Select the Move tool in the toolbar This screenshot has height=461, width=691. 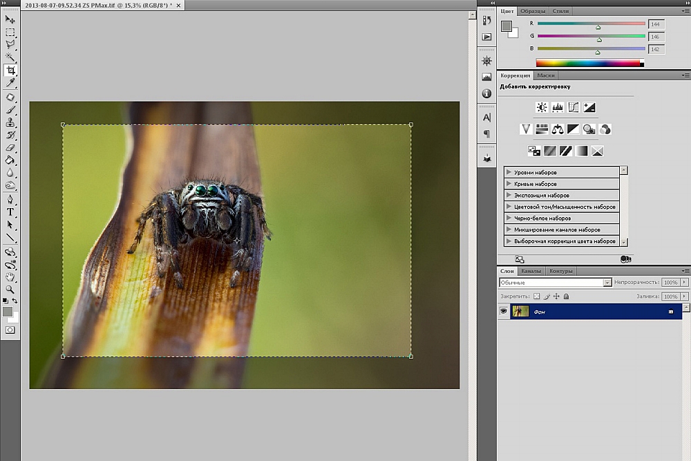click(x=10, y=19)
